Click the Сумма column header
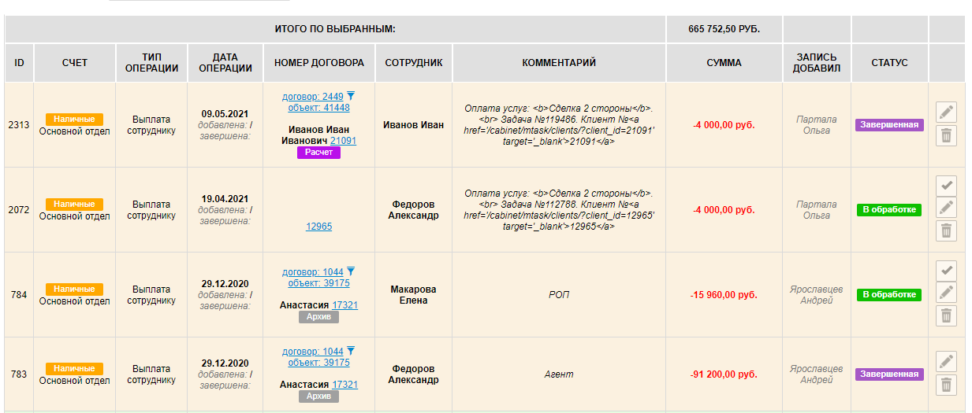Viewport: 972px width, 413px height. 724,63
